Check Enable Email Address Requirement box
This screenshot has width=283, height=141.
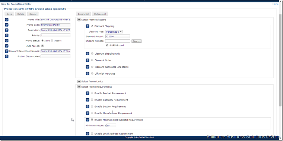(92, 134)
